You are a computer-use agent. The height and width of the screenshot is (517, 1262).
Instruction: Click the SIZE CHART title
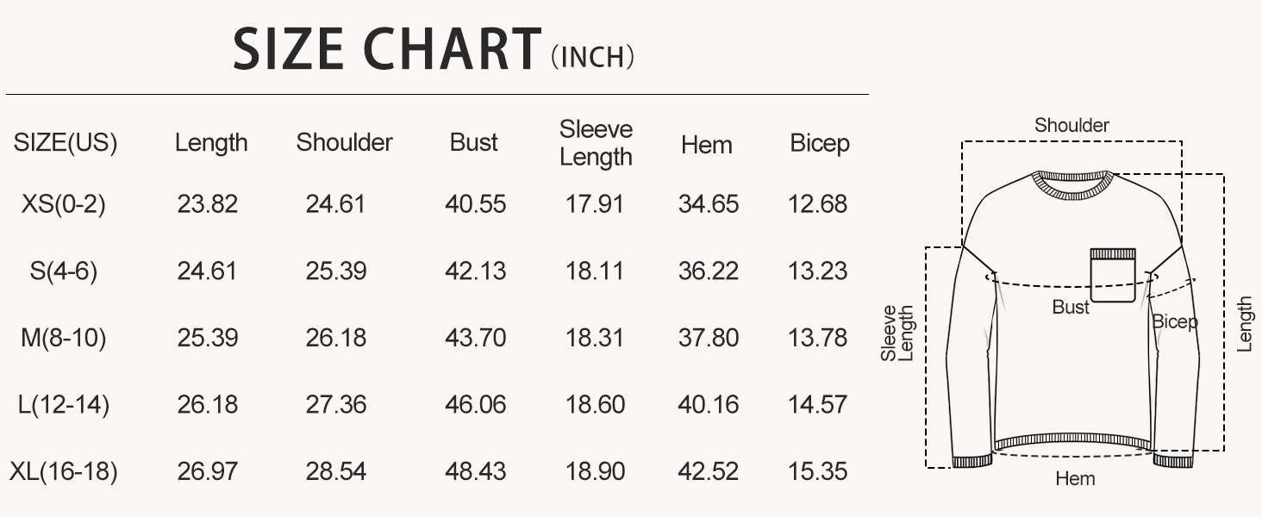tap(386, 50)
